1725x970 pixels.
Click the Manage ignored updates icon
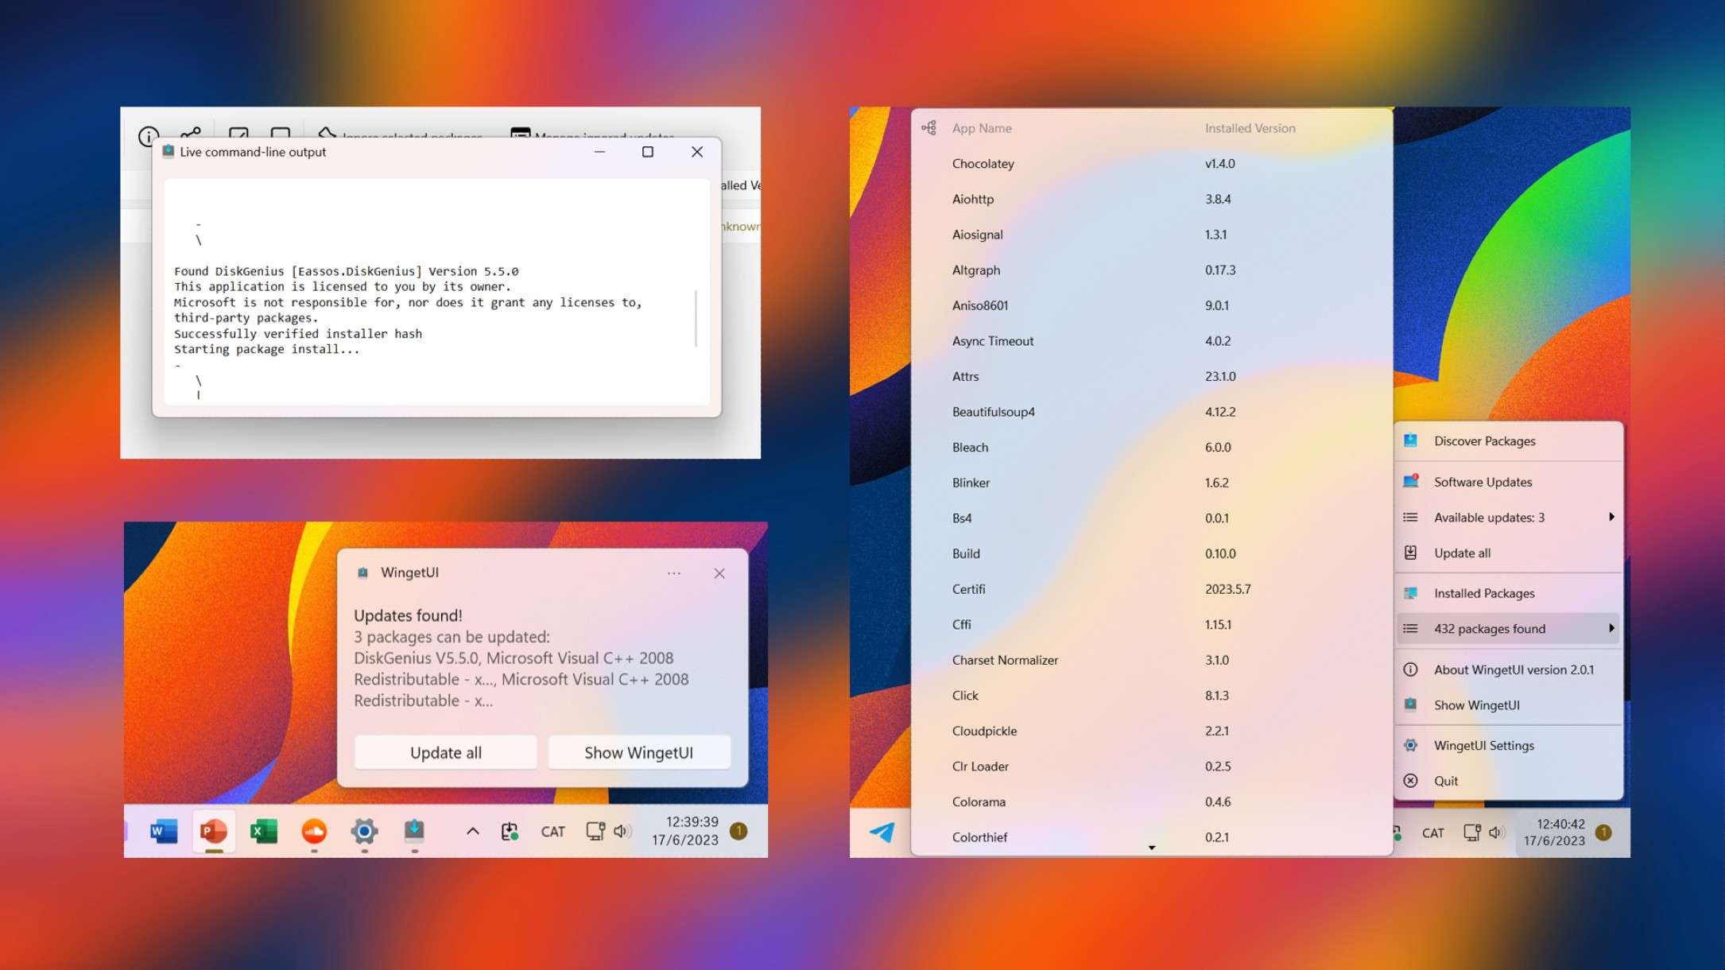[521, 134]
